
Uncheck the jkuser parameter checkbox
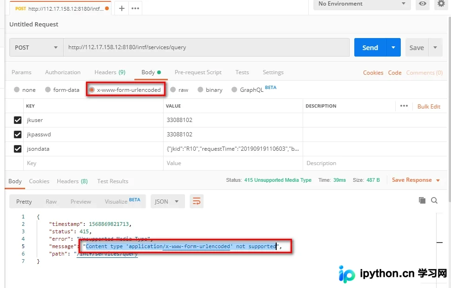pos(18,120)
